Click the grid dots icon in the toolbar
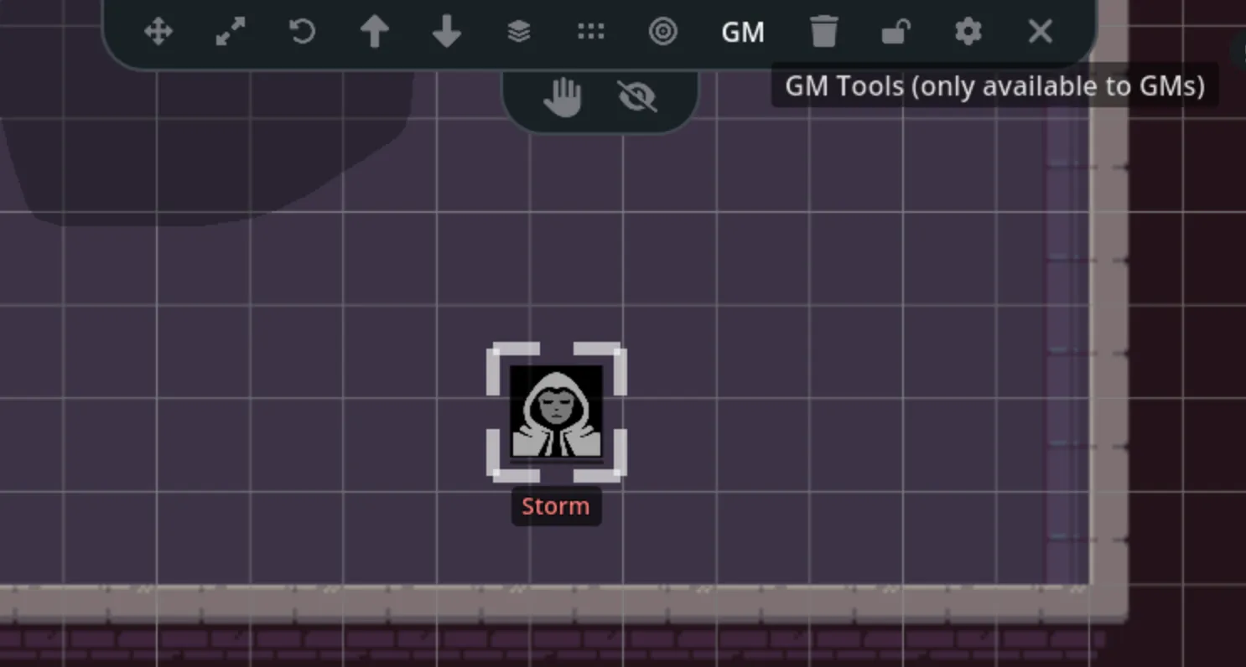This screenshot has height=667, width=1246. click(591, 32)
